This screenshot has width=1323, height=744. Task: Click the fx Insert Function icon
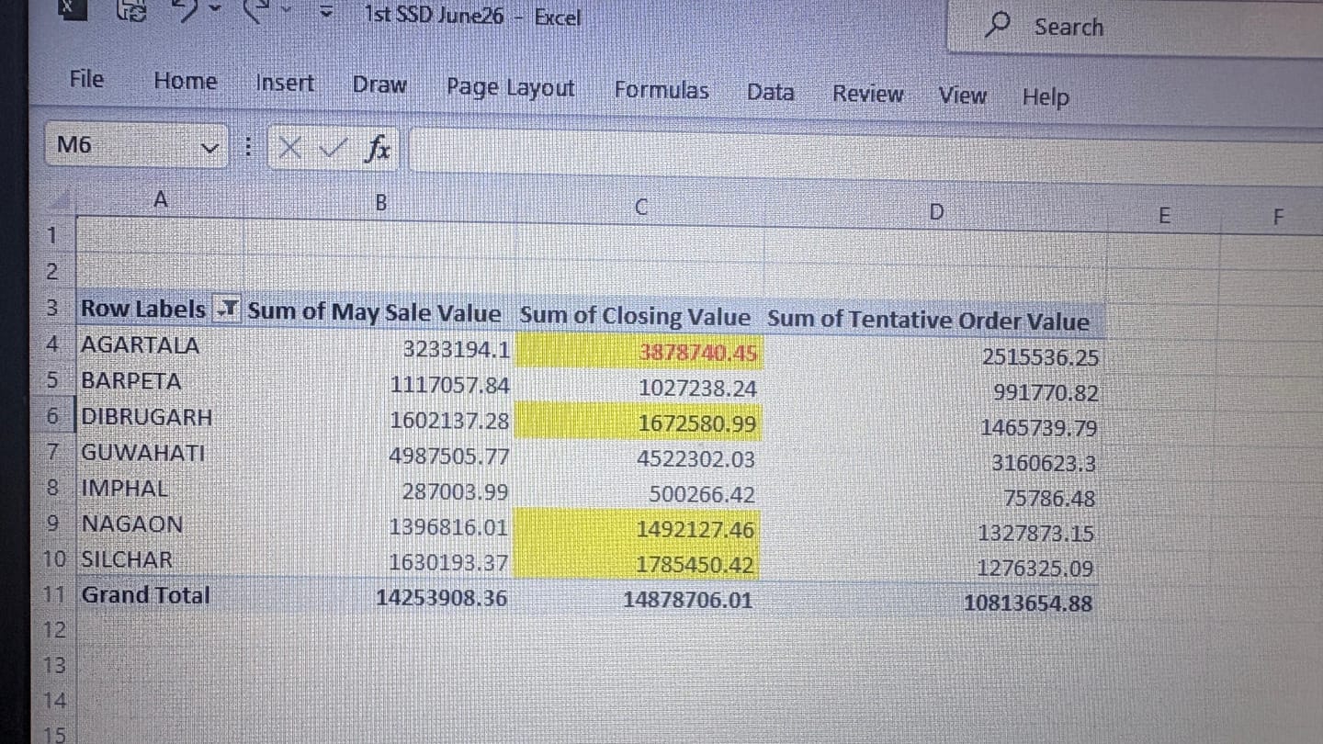[378, 148]
